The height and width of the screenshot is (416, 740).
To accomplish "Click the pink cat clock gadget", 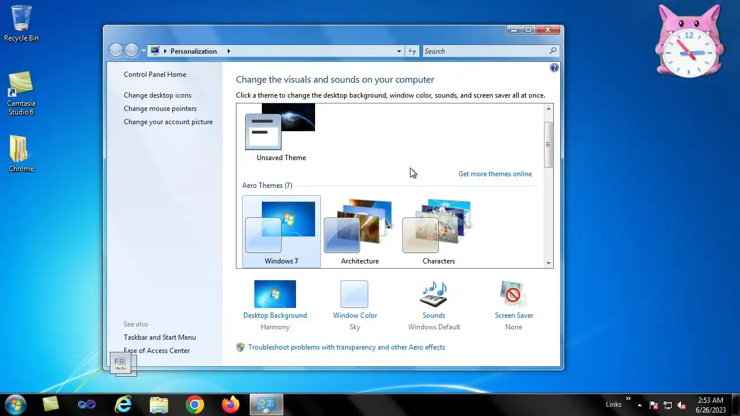I will tap(690, 42).
